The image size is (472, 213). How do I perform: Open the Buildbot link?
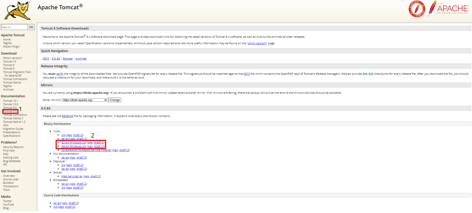click(9, 183)
